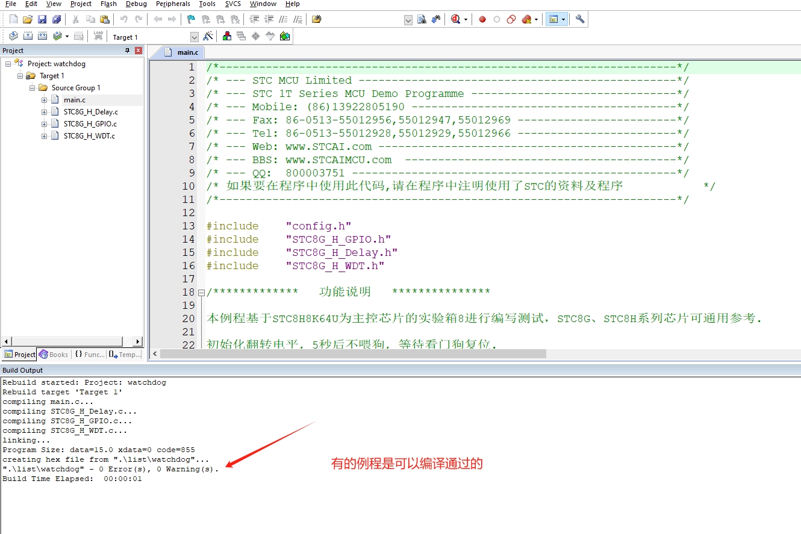Start the debug session with the magnifier-d icon
Viewport: 801px width, 534px height.
click(x=455, y=19)
